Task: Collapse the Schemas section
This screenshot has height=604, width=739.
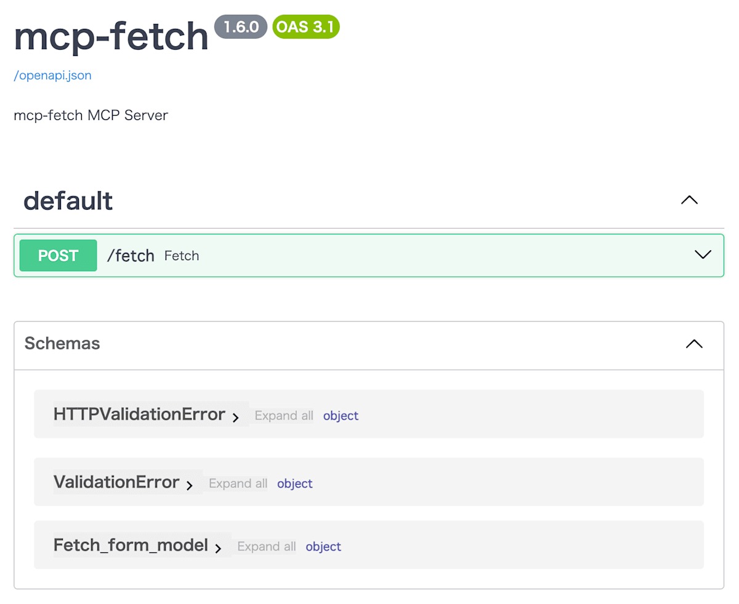Action: (x=694, y=344)
